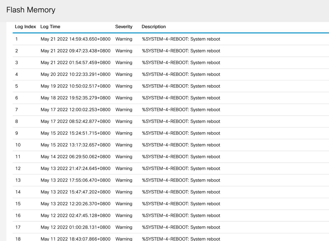Click log index 6 cell

coord(17,98)
